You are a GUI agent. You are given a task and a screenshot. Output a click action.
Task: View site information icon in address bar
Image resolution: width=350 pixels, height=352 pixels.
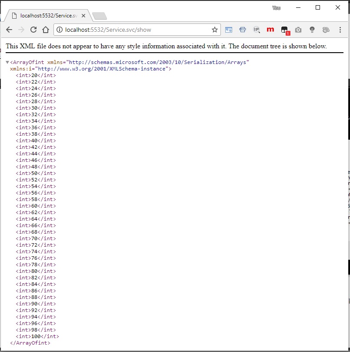(60, 30)
